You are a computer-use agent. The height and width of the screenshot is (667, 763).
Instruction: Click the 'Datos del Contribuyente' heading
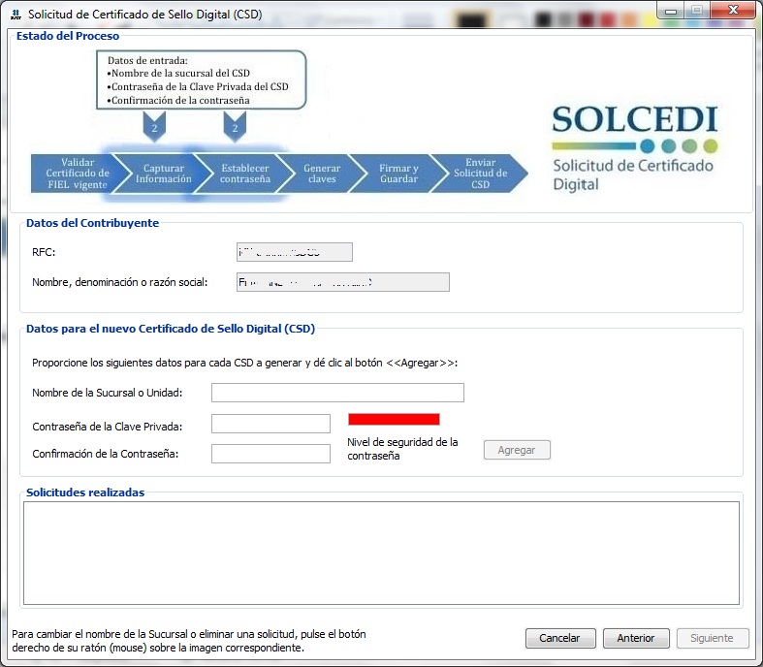[92, 223]
